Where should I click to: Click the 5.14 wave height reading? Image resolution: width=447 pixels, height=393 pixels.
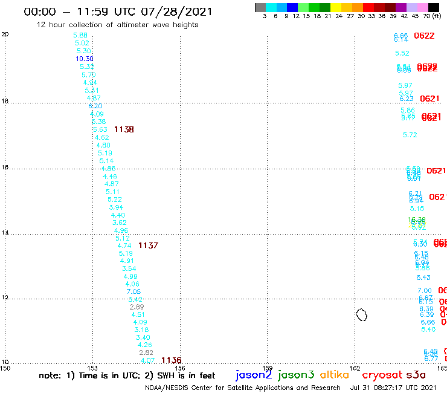(106, 161)
